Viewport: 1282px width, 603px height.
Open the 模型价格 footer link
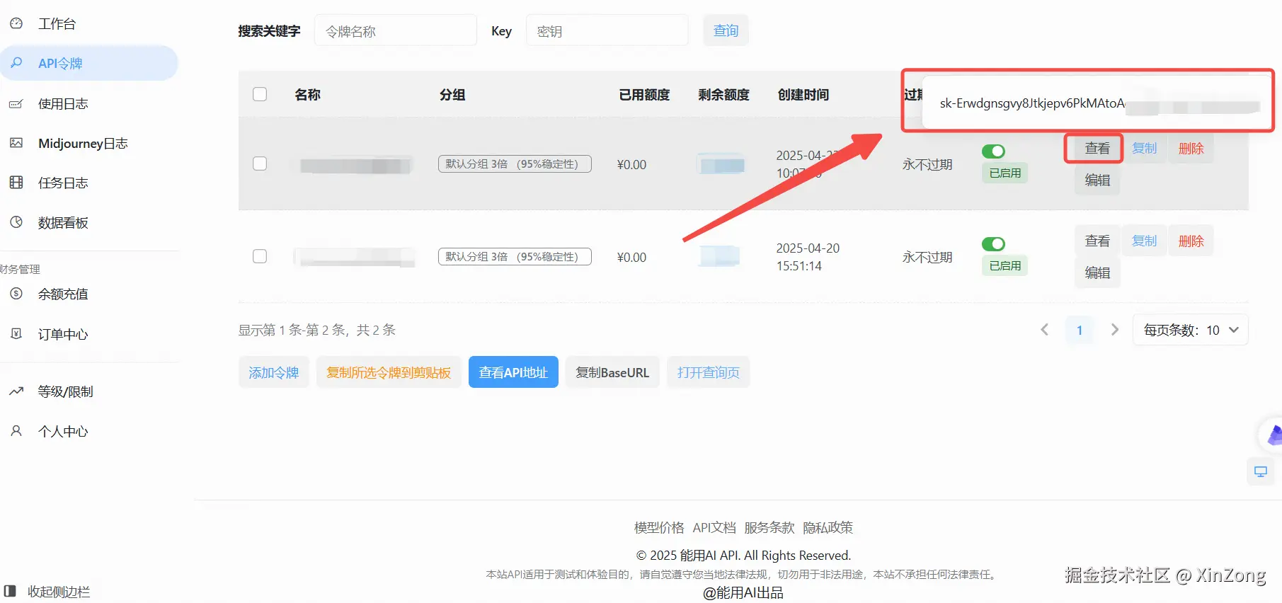[659, 527]
